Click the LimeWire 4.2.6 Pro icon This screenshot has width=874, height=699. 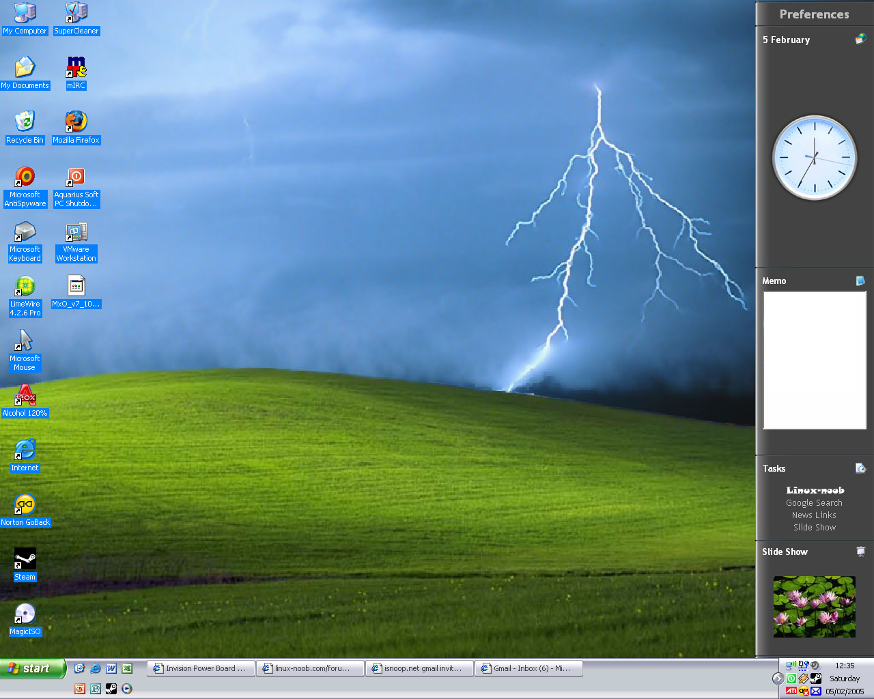click(x=25, y=287)
